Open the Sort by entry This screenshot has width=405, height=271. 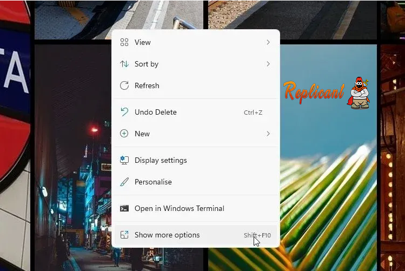(196, 64)
